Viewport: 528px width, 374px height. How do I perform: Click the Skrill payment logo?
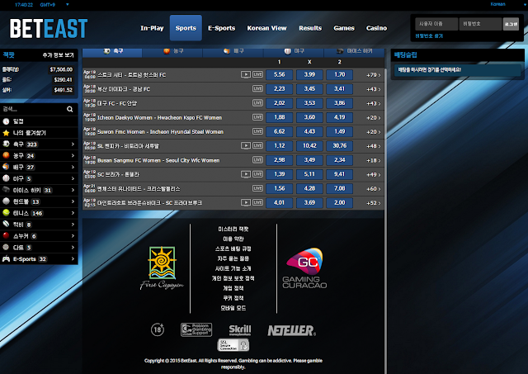click(x=240, y=330)
